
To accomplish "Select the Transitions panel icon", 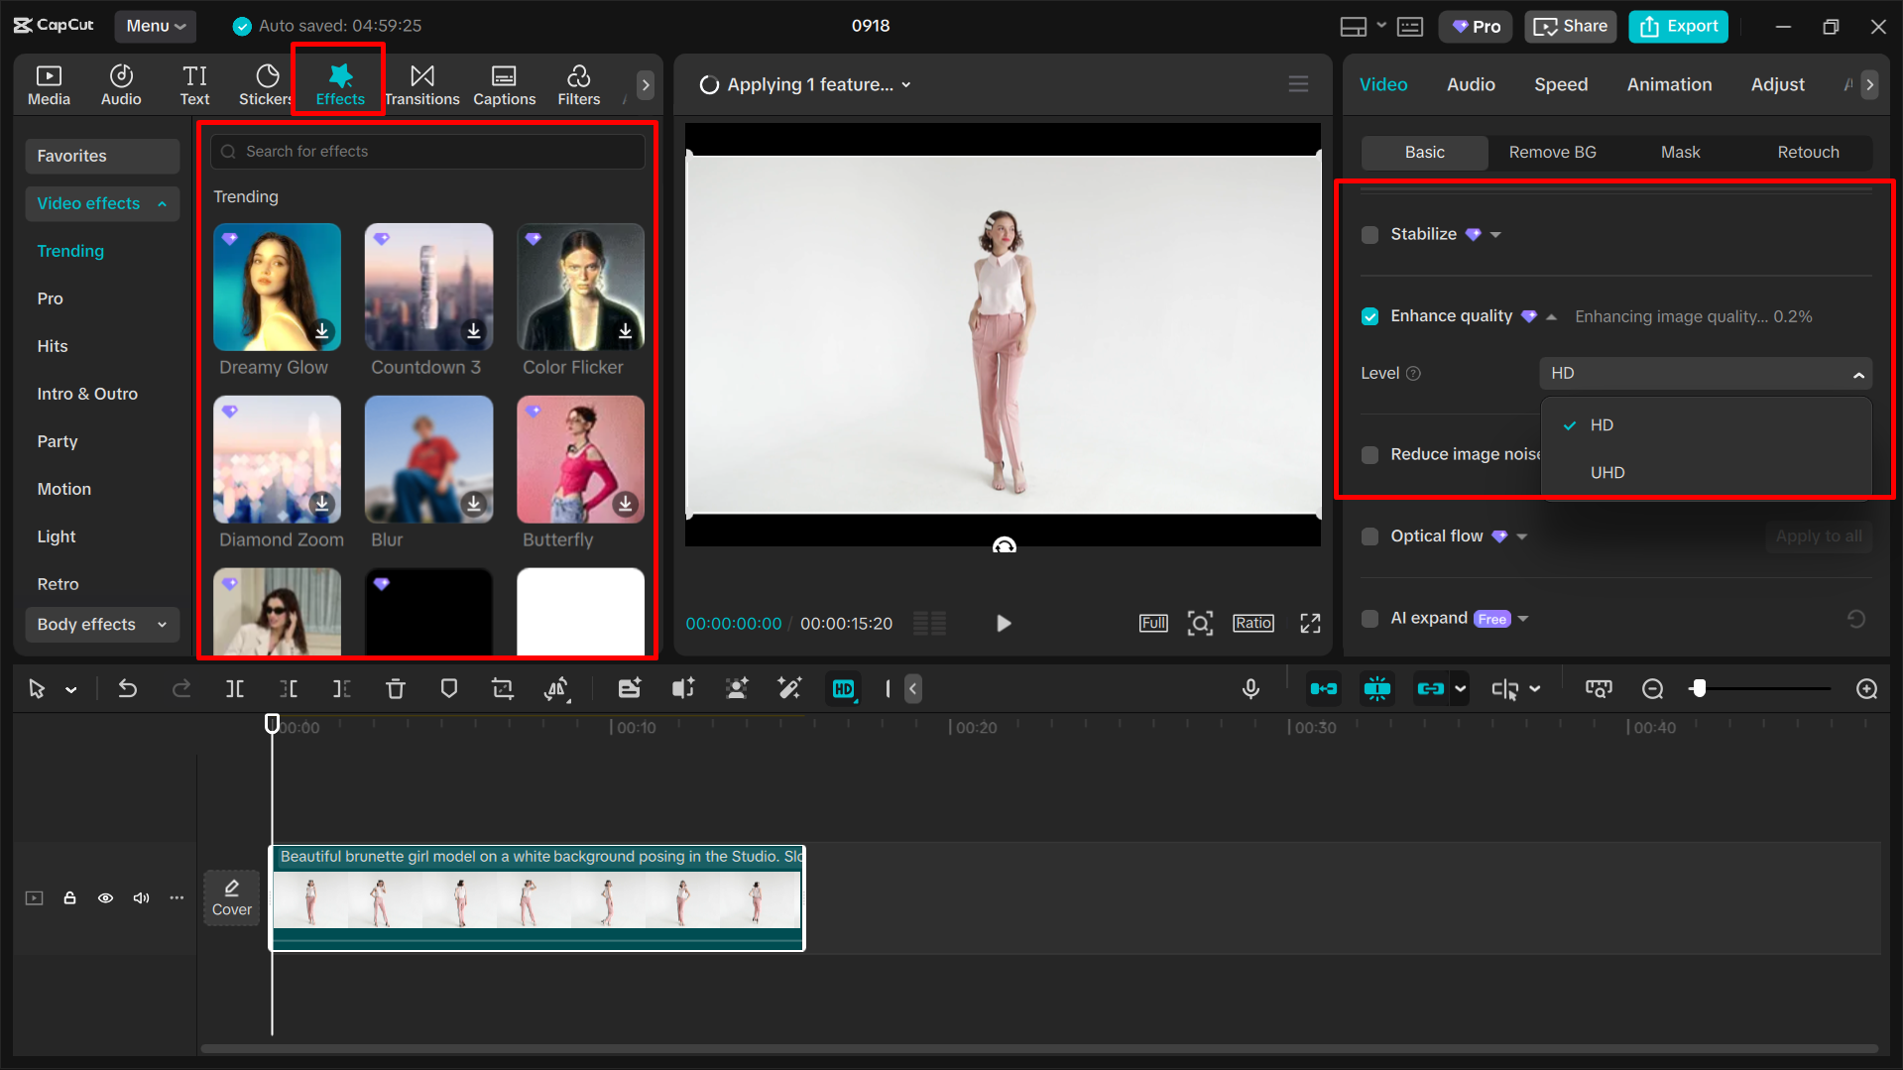I will coord(422,83).
